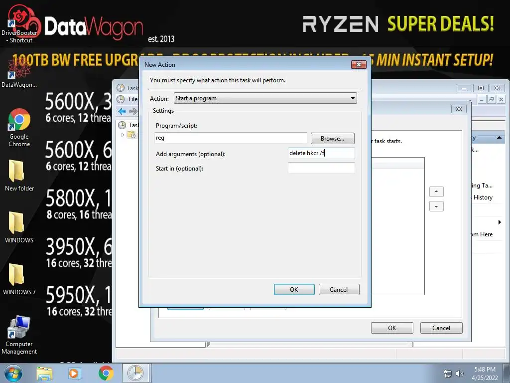Viewport: 510px width, 383px height.
Task: Select the Task Scheduler root tree item
Action: [x=128, y=125]
